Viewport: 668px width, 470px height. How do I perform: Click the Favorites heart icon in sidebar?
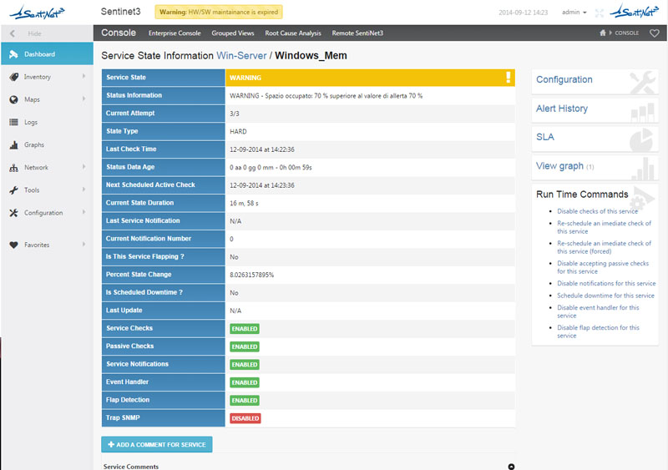pyautogui.click(x=13, y=245)
